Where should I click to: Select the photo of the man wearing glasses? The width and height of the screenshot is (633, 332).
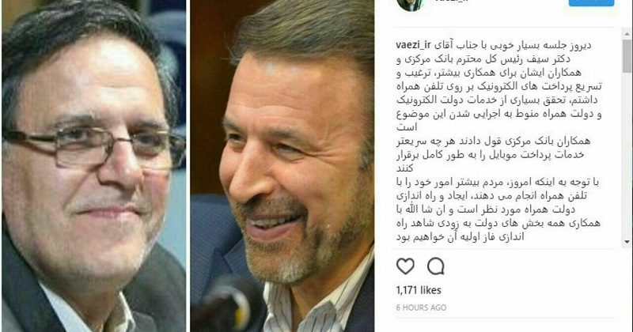(93, 166)
